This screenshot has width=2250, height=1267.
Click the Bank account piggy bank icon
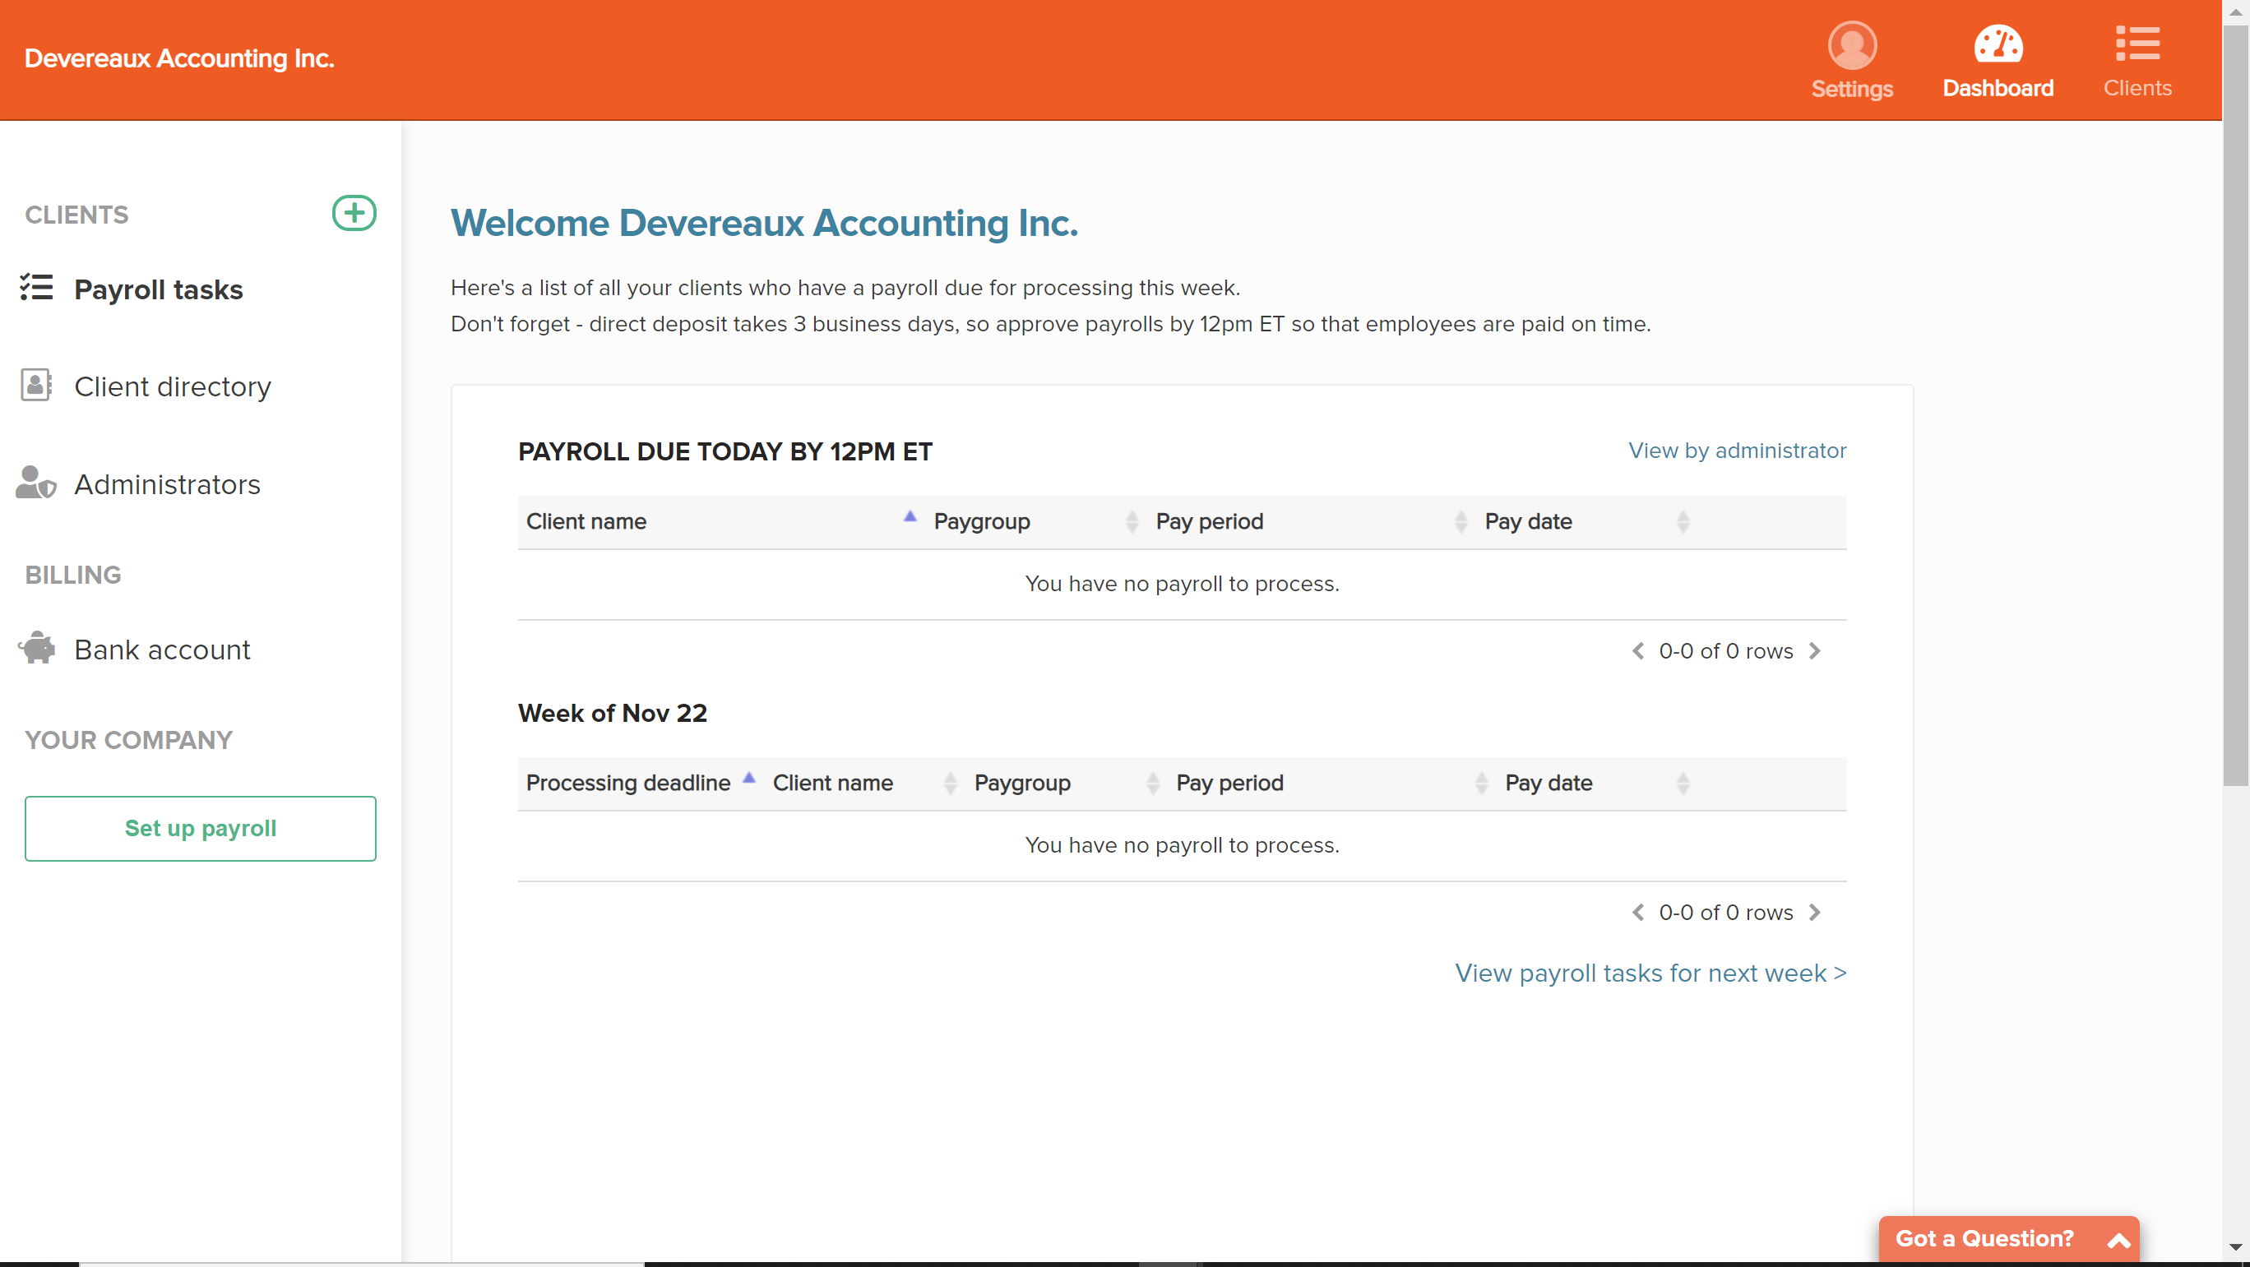[x=37, y=648]
